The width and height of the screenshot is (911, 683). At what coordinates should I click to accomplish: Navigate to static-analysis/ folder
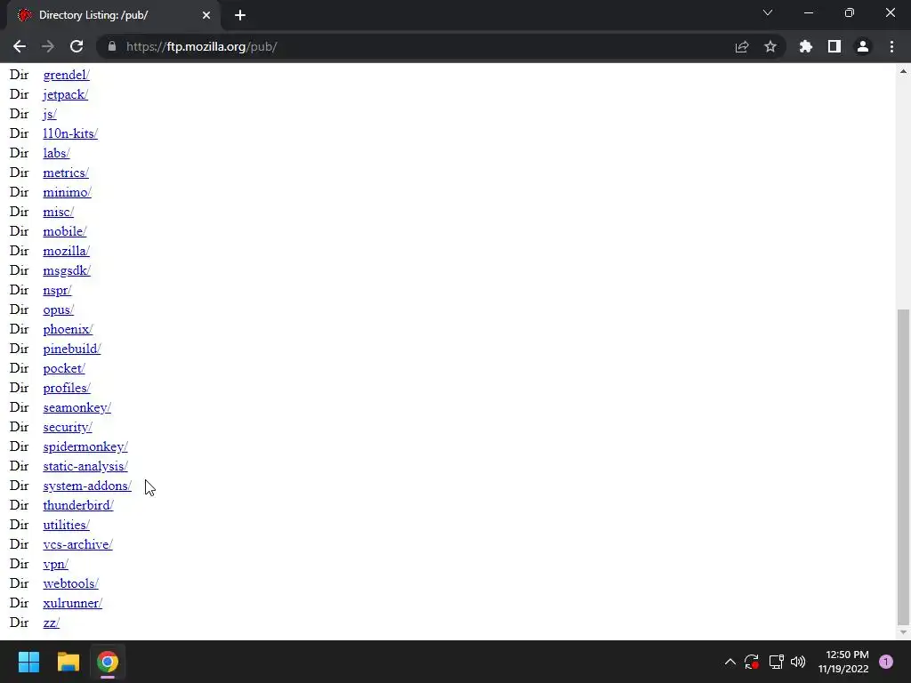(85, 466)
